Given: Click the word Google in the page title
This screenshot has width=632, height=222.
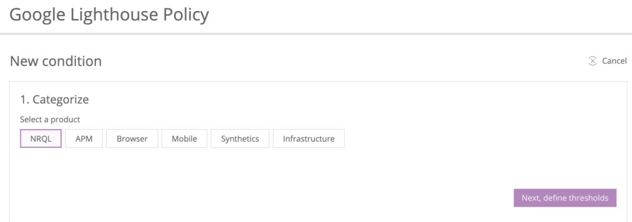Looking at the screenshot, I should pyautogui.click(x=37, y=15).
